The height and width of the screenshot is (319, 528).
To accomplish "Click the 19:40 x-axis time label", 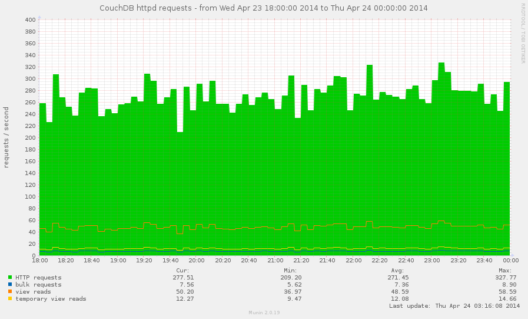I will tap(171, 260).
